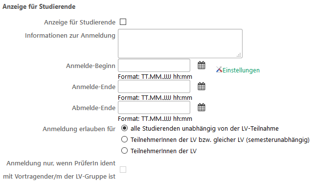Click the Anmelde-Beginn label text
This screenshot has height=183, width=313.
tap(90, 66)
